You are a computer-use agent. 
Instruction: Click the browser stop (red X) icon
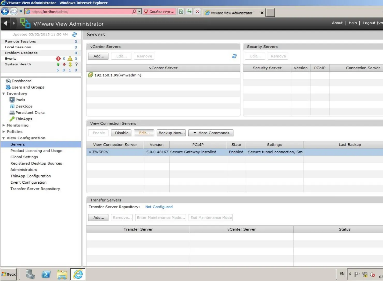pyautogui.click(x=197, y=12)
